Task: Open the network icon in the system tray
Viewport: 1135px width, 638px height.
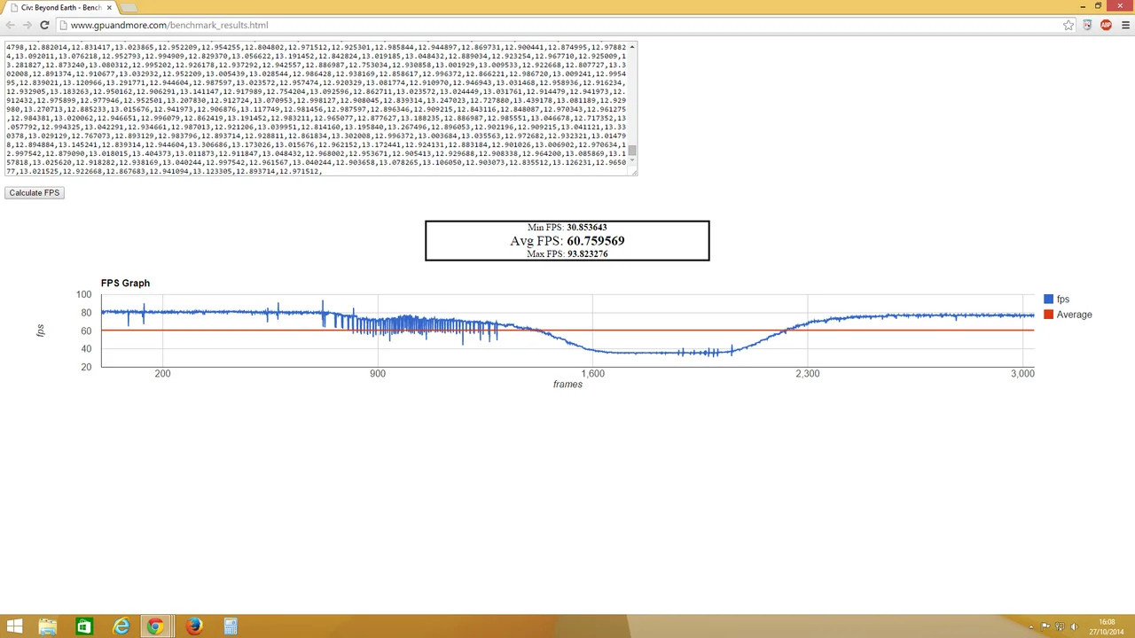Action: [1061, 627]
